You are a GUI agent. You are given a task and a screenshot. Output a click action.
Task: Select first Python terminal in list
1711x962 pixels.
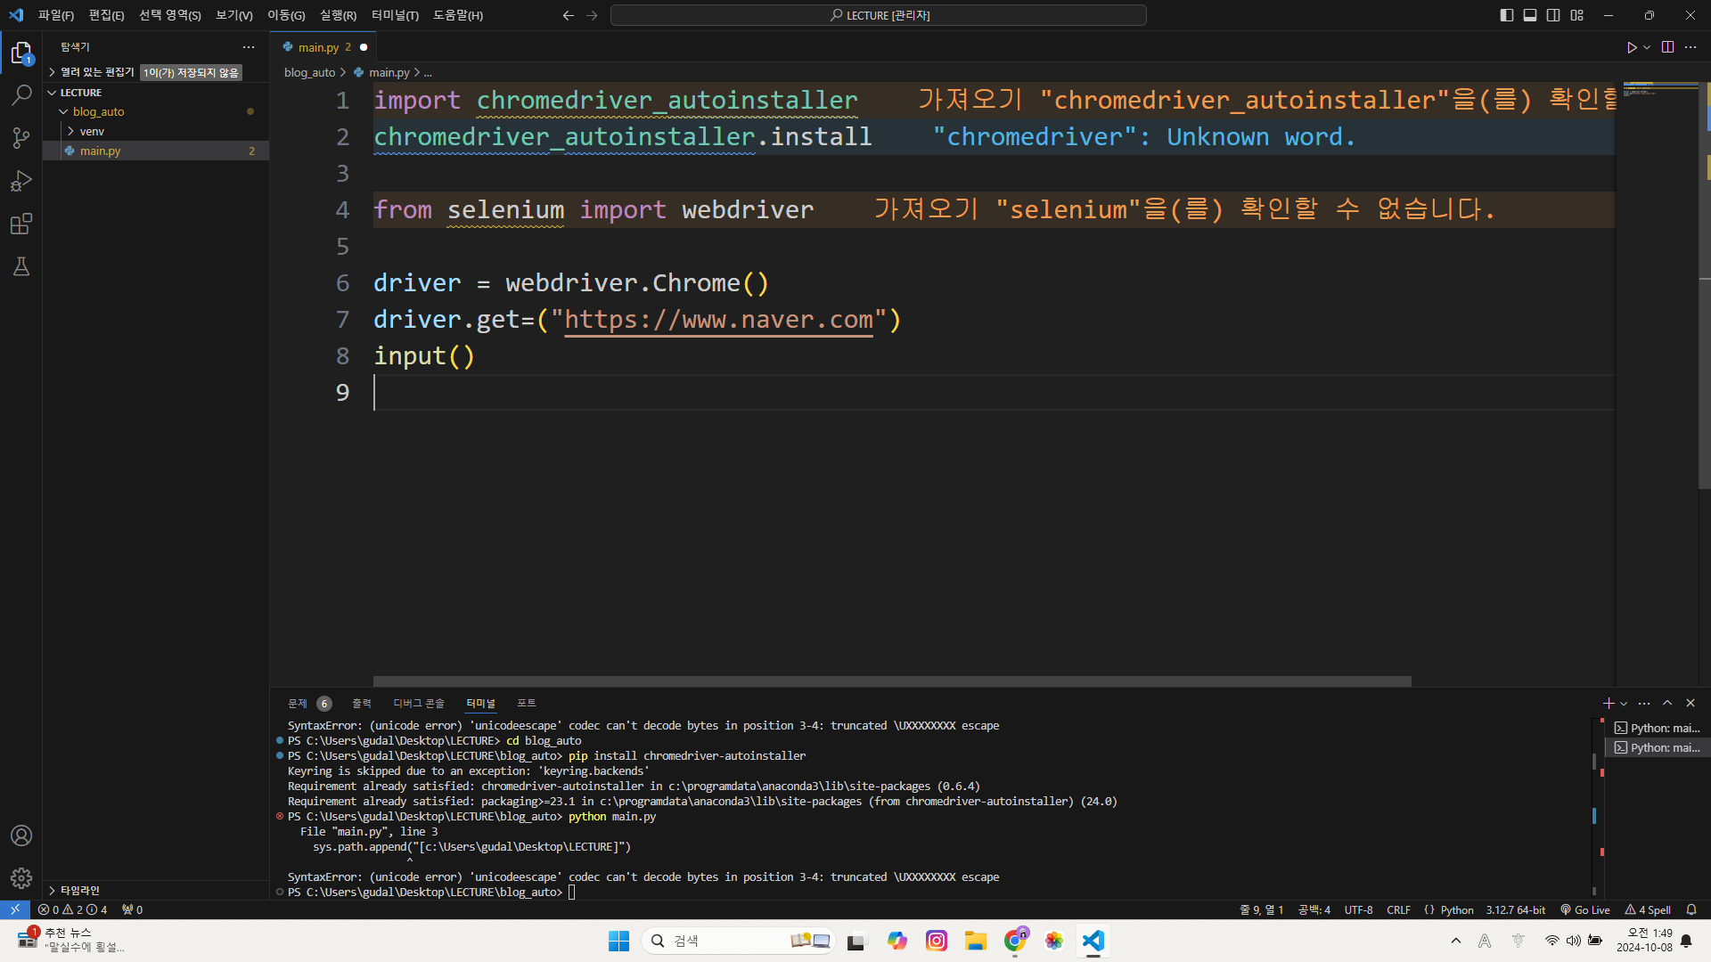pyautogui.click(x=1658, y=728)
